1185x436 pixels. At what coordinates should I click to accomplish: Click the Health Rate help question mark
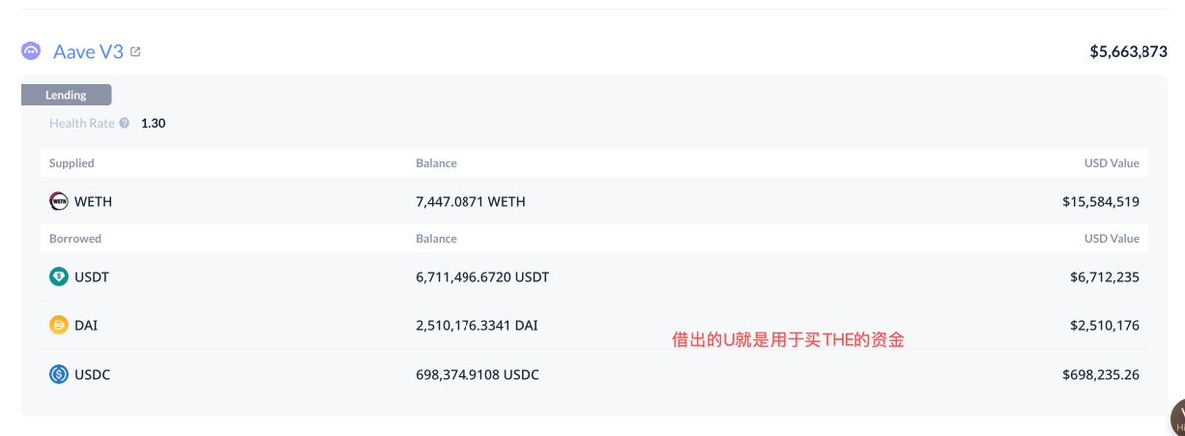click(x=125, y=123)
